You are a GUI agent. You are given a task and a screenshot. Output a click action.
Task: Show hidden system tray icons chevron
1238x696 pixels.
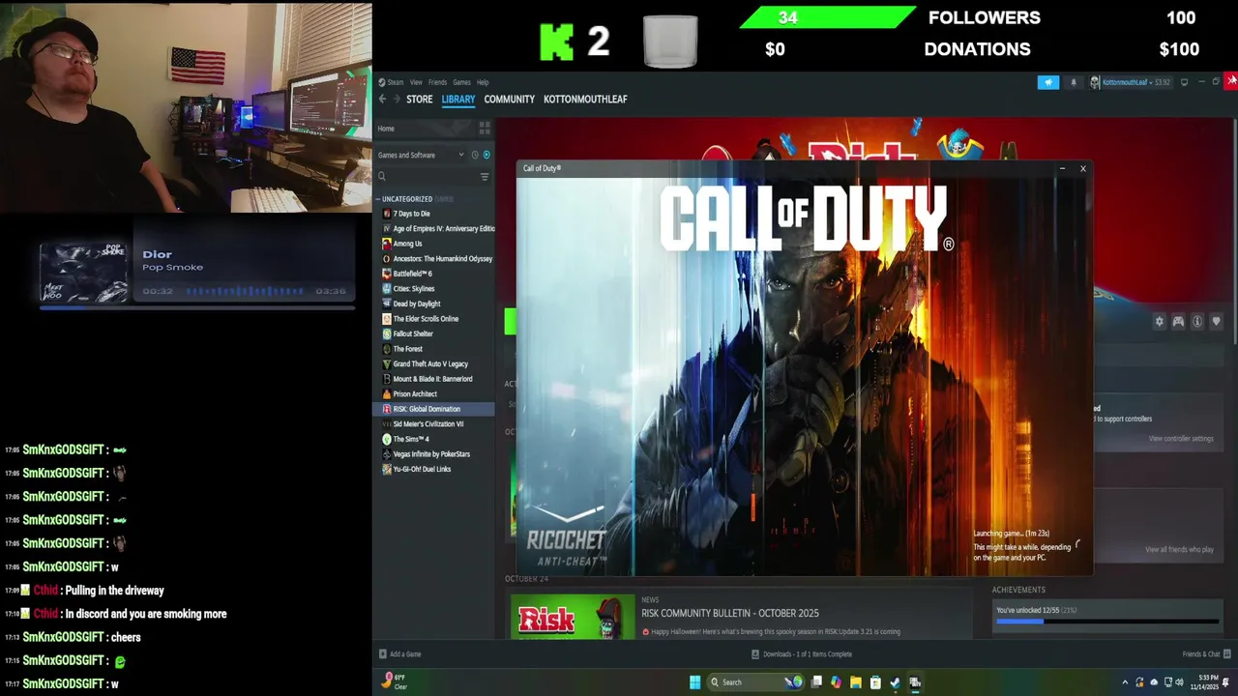point(1125,682)
